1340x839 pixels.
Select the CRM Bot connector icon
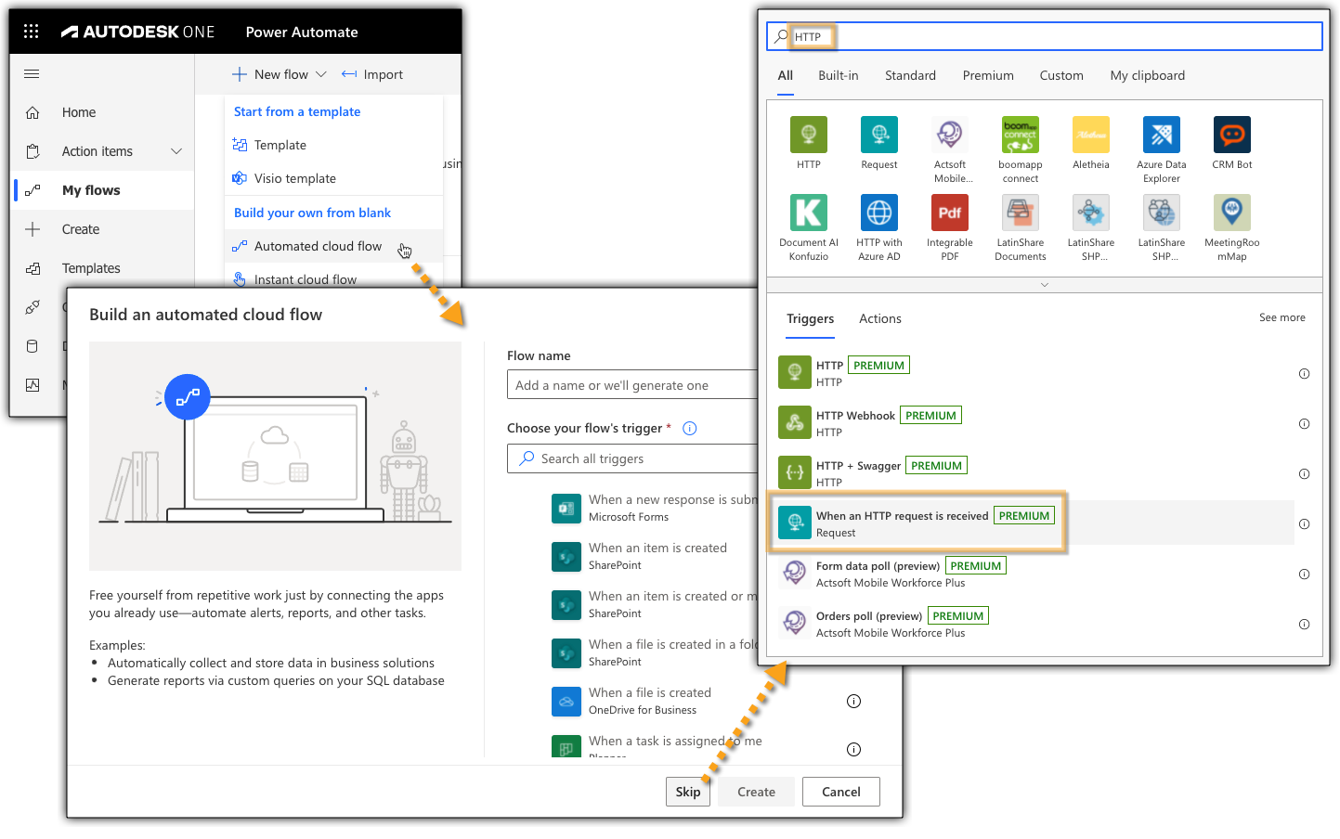pyautogui.click(x=1232, y=135)
